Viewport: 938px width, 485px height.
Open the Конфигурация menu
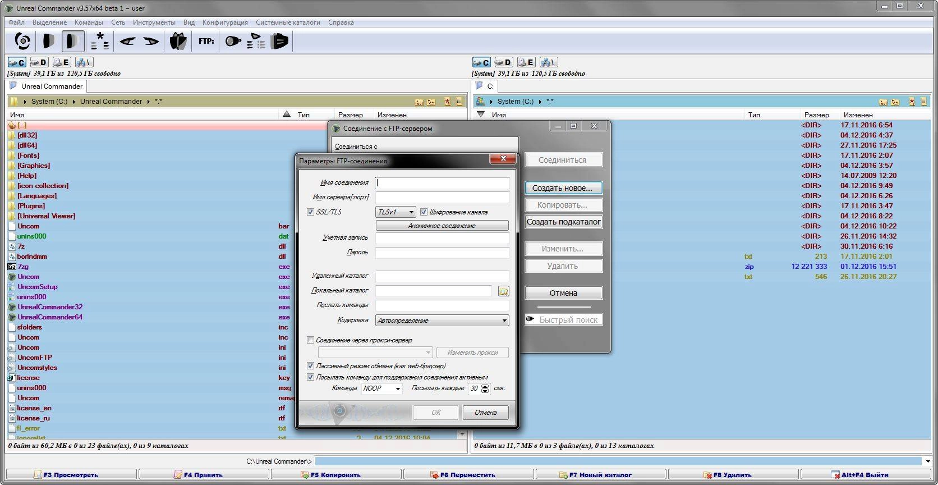point(225,22)
